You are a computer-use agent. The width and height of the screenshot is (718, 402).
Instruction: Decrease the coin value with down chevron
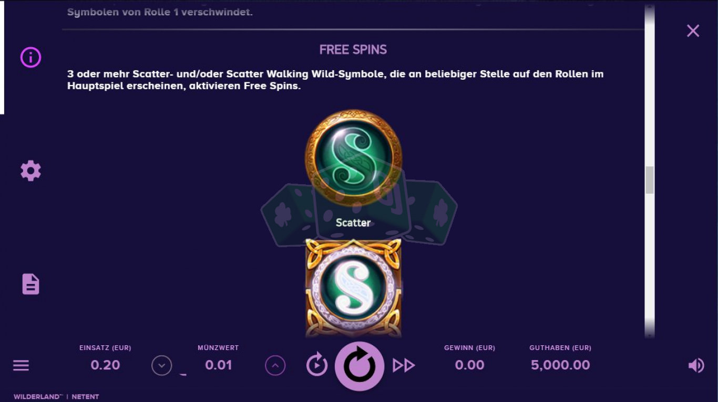[162, 365]
